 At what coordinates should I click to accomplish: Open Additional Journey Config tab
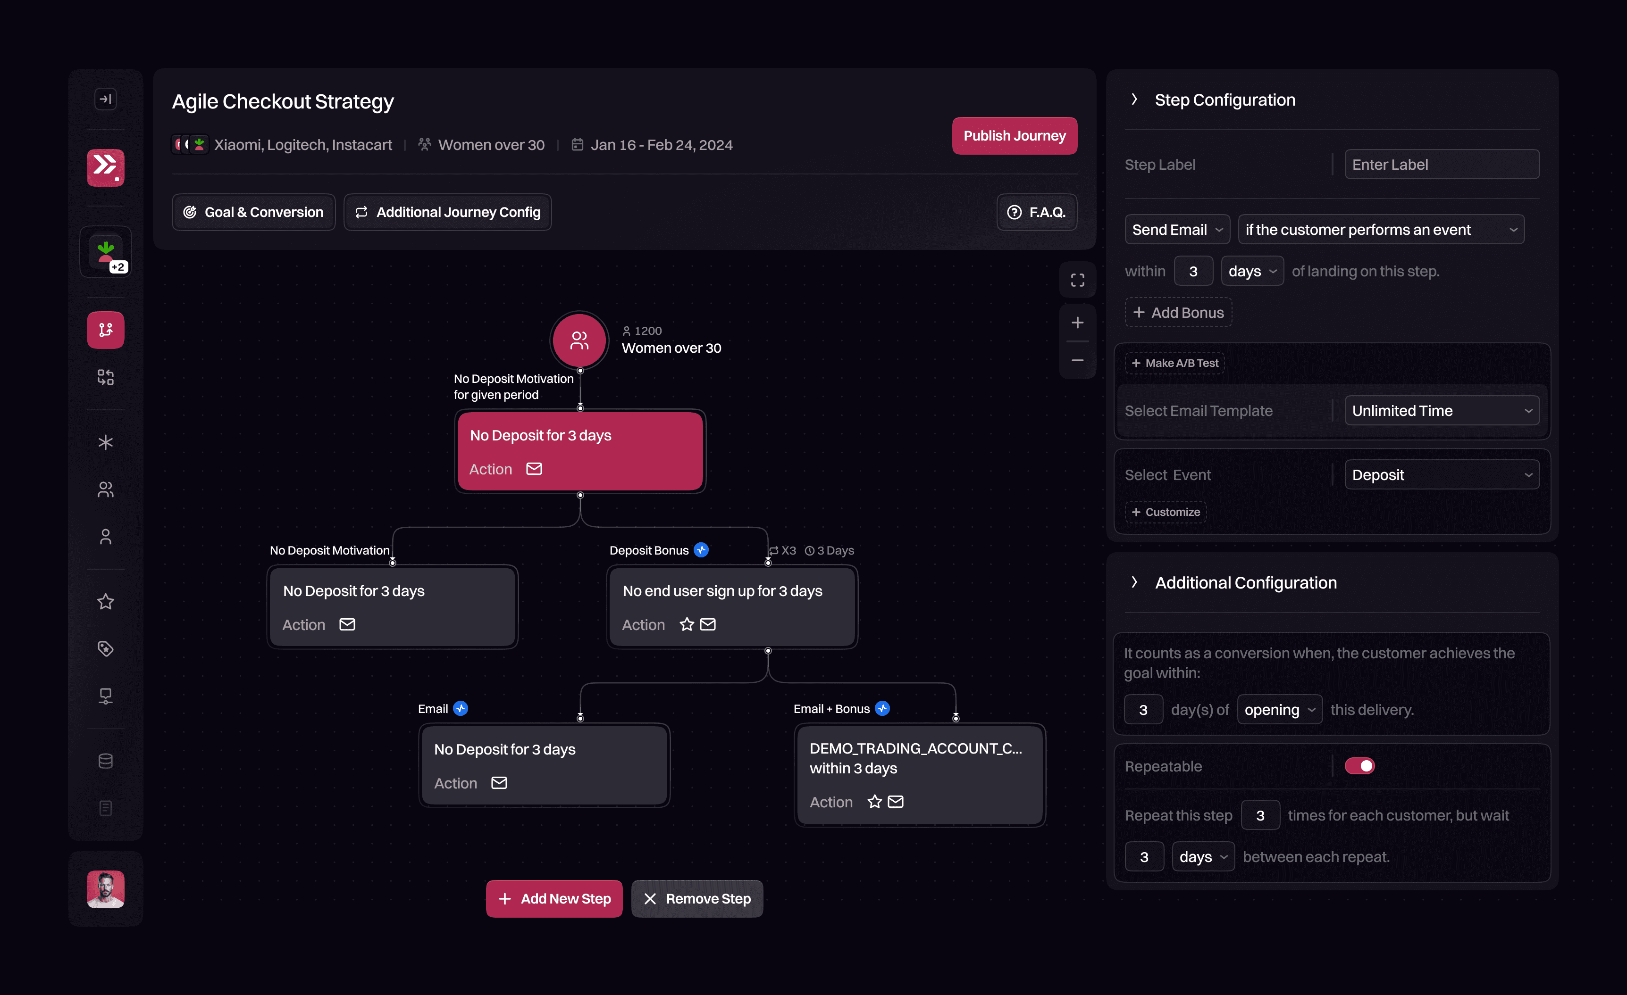(448, 213)
